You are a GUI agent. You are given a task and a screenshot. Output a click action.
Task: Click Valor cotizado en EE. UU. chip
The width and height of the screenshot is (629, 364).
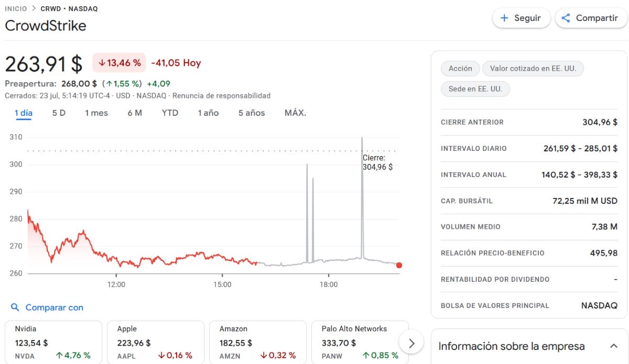[x=533, y=68]
